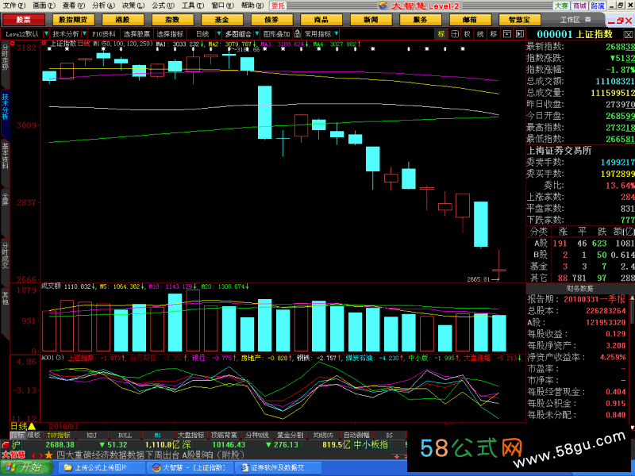Switch to 上传公式上传图片 taskbar window
635x476 pixels.
102,468
